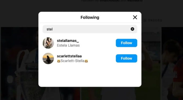Click the crown emoji after Scarlett-Stella

tap(86, 61)
